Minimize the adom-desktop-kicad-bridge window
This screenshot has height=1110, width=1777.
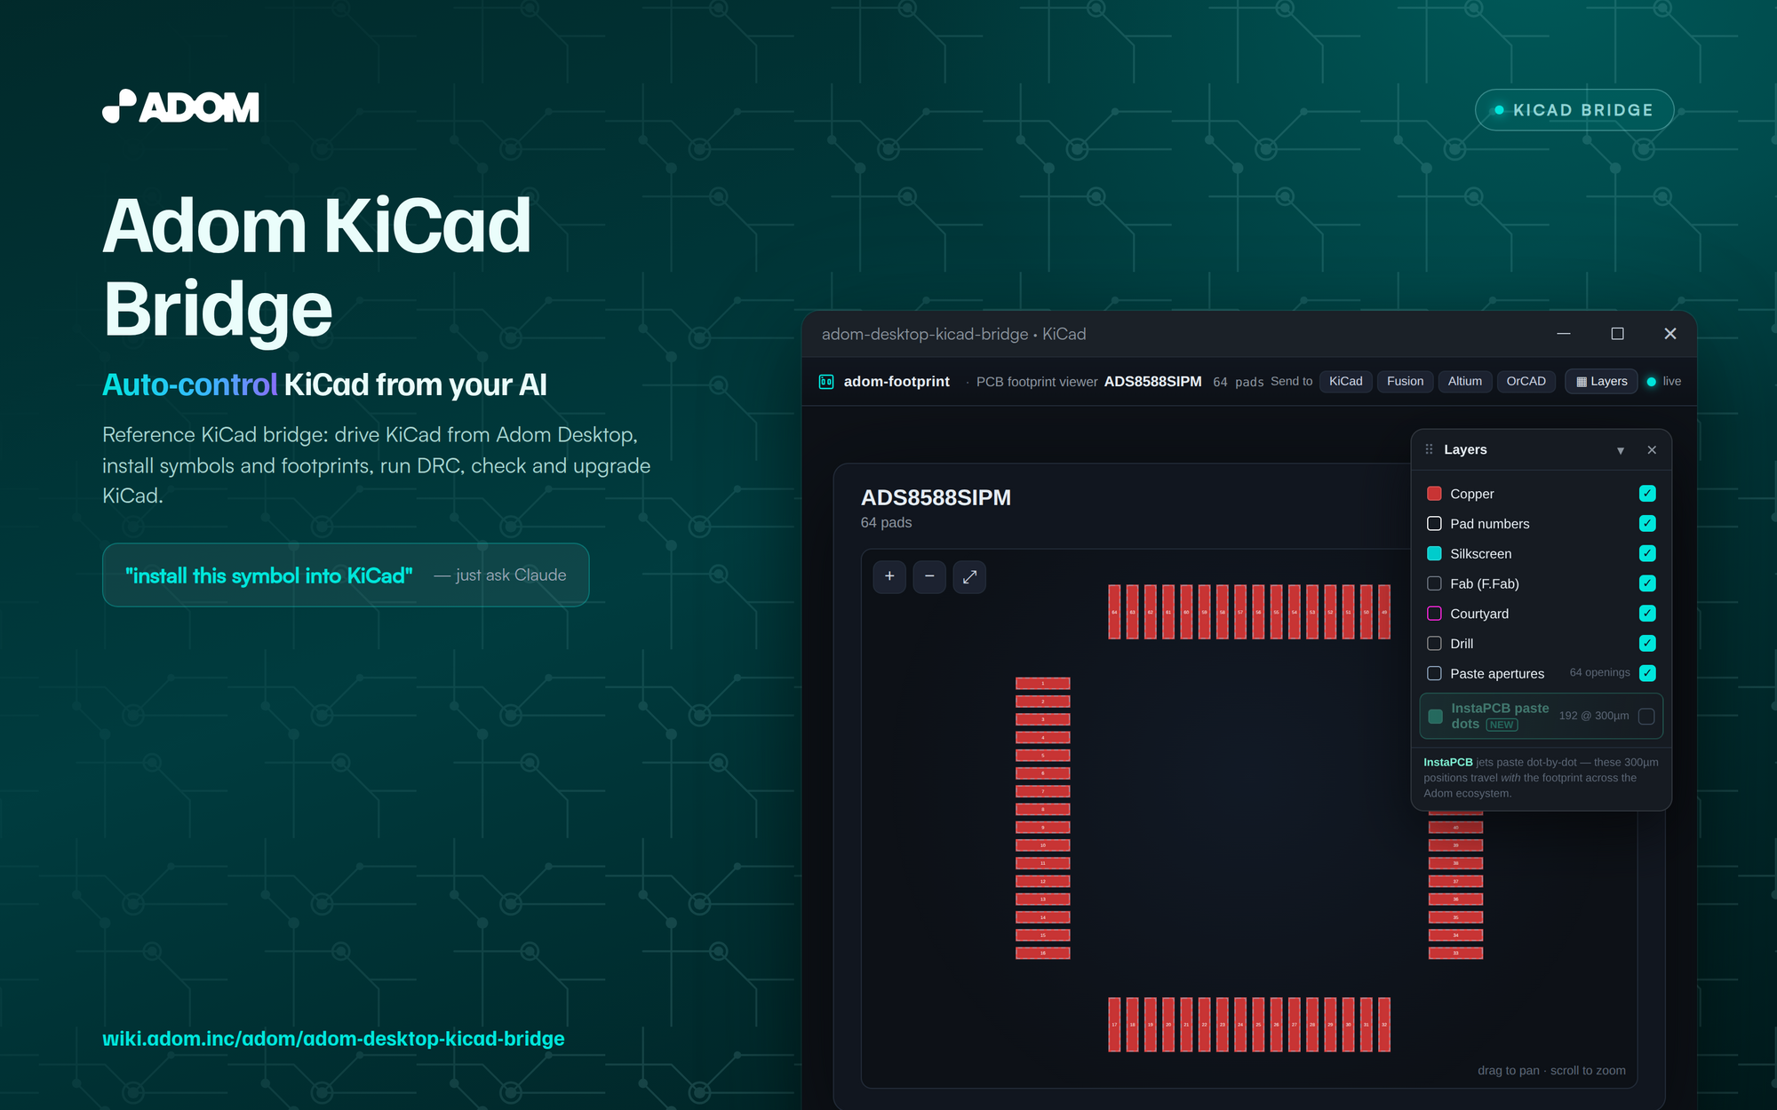click(x=1564, y=334)
